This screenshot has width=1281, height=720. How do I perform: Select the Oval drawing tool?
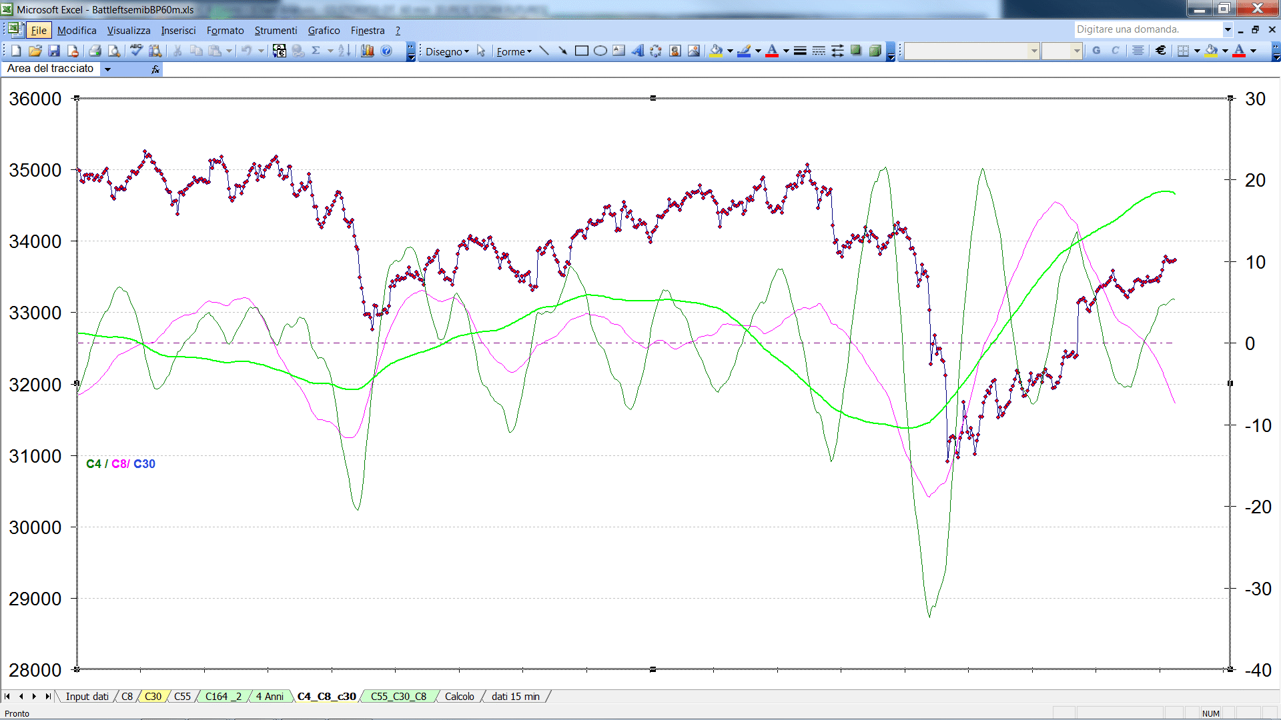600,51
